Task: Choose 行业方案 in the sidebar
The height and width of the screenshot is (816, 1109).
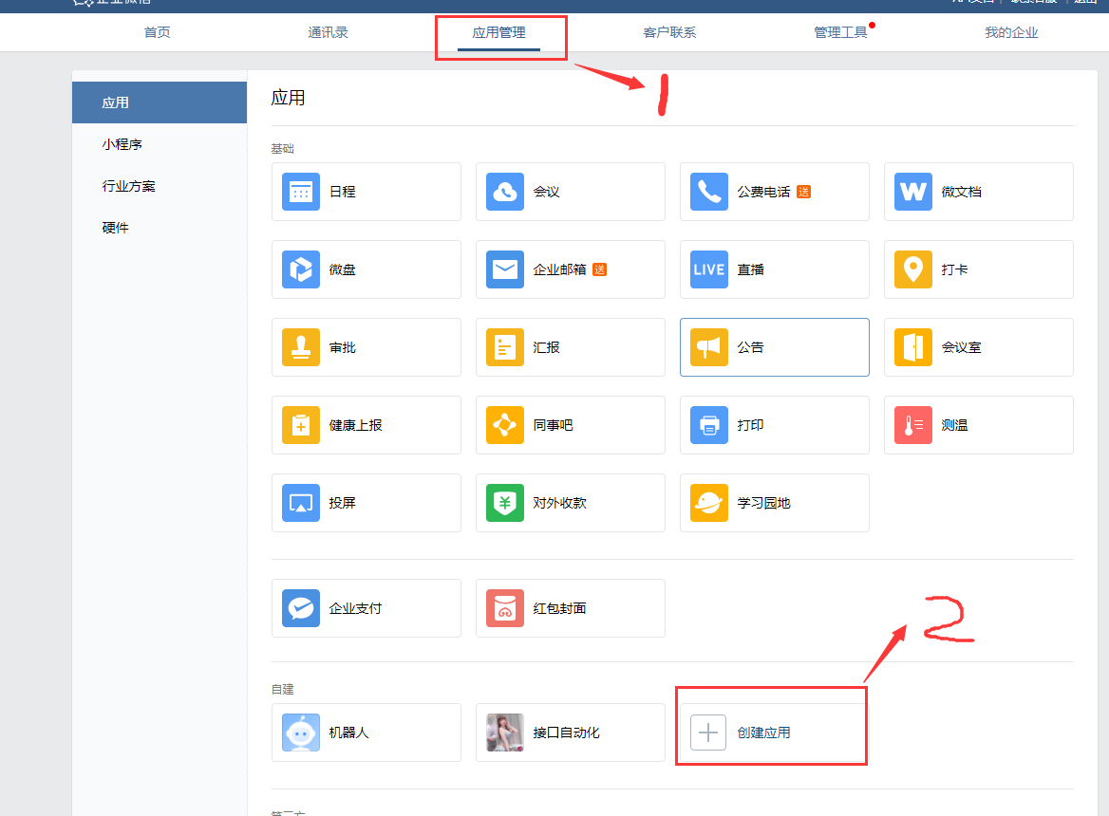Action: coord(160,186)
